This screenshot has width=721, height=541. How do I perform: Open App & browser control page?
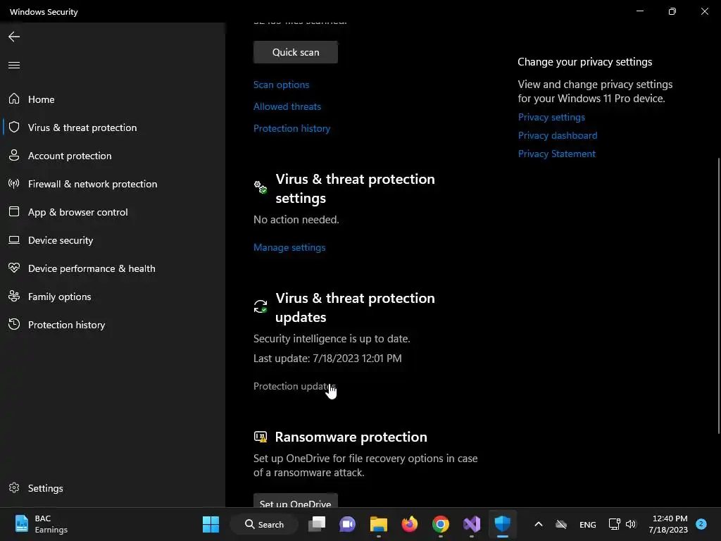pos(113,211)
